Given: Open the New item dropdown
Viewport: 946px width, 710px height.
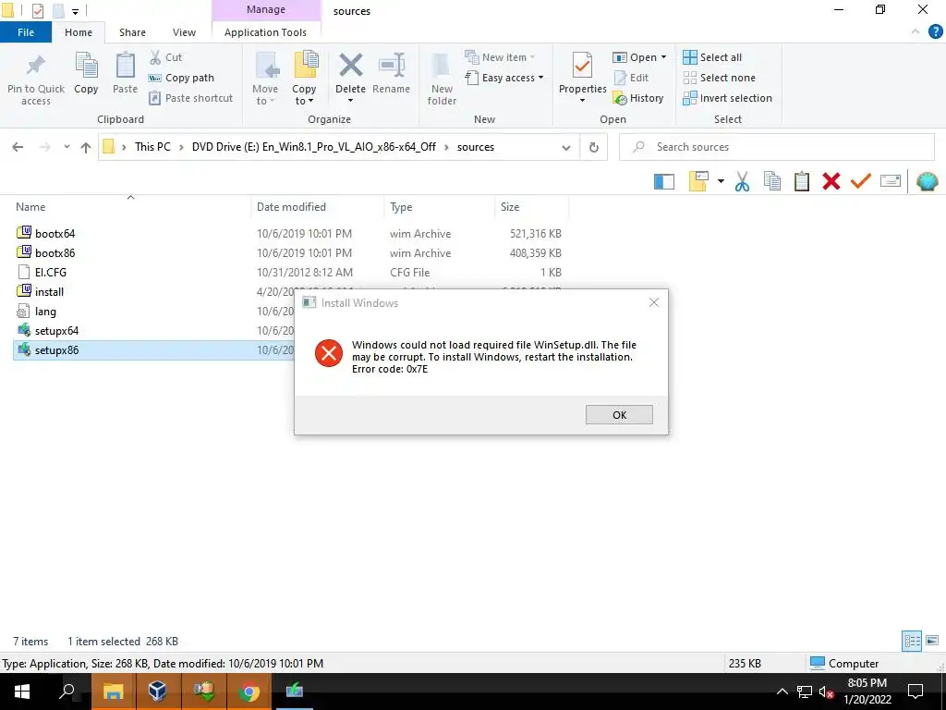Looking at the screenshot, I should pos(500,57).
